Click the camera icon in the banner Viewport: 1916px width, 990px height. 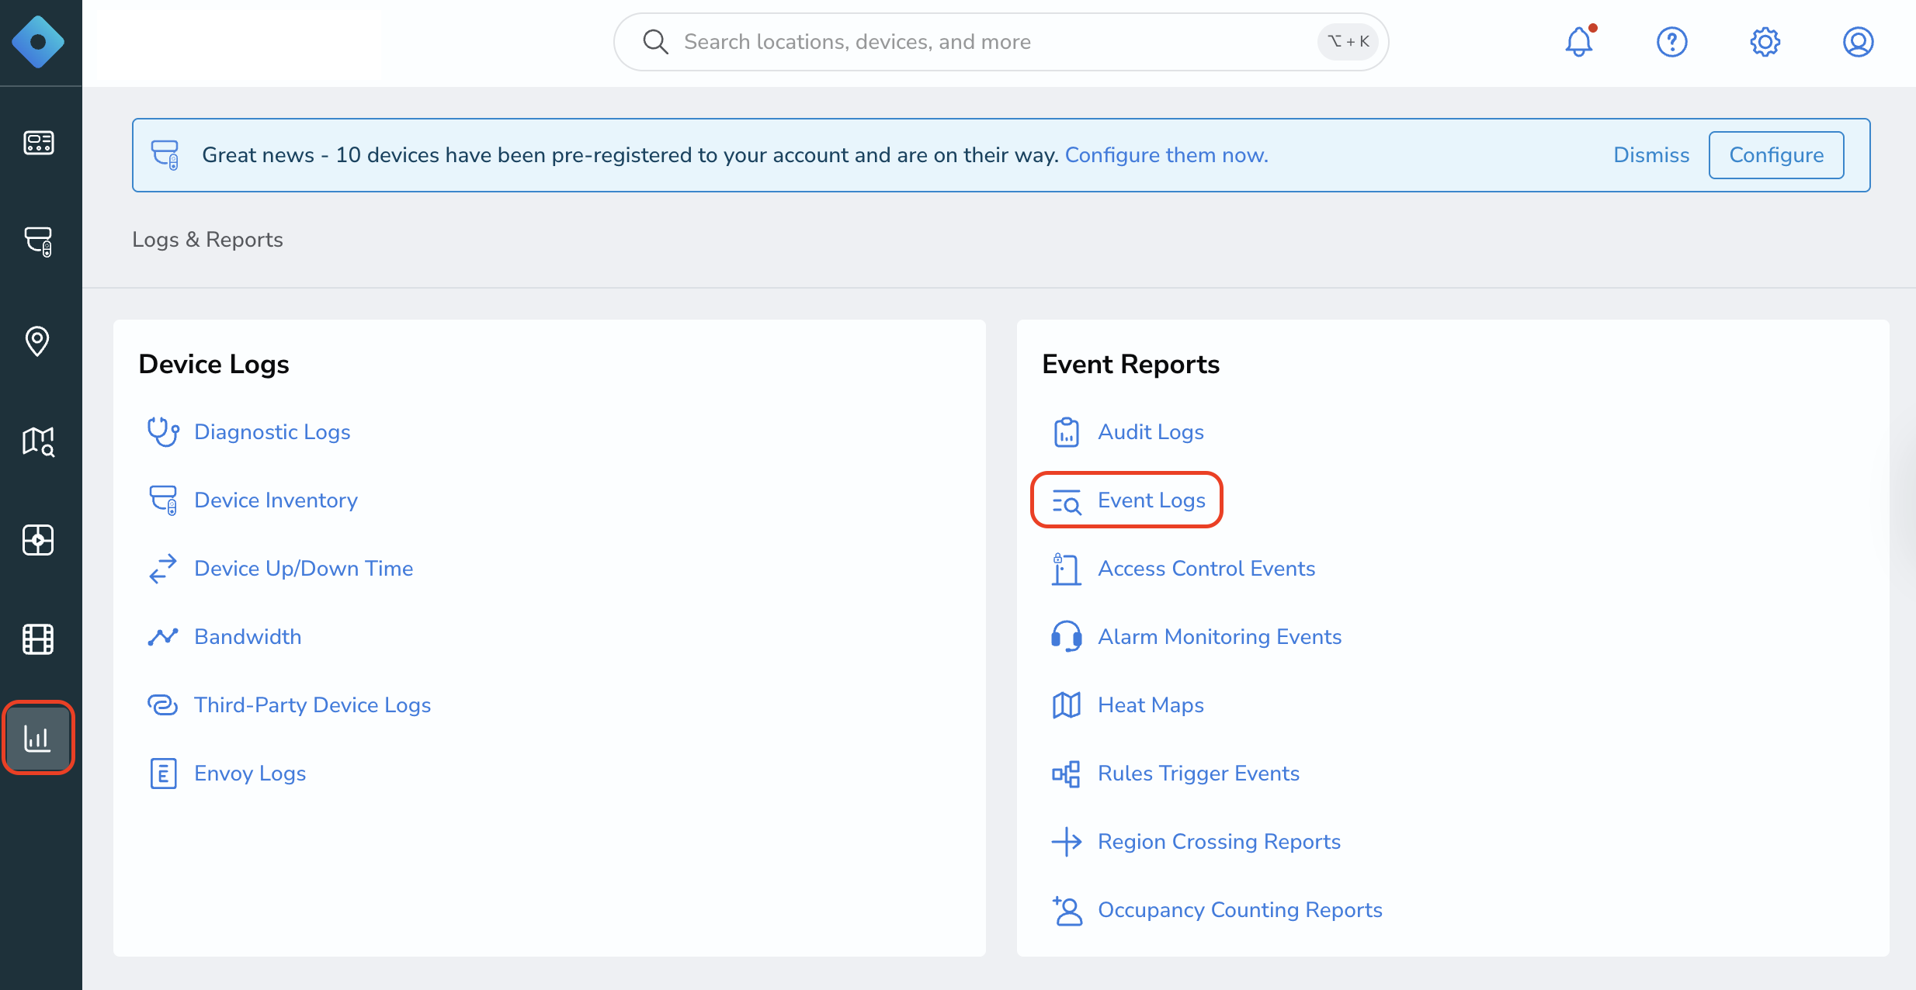click(x=165, y=155)
